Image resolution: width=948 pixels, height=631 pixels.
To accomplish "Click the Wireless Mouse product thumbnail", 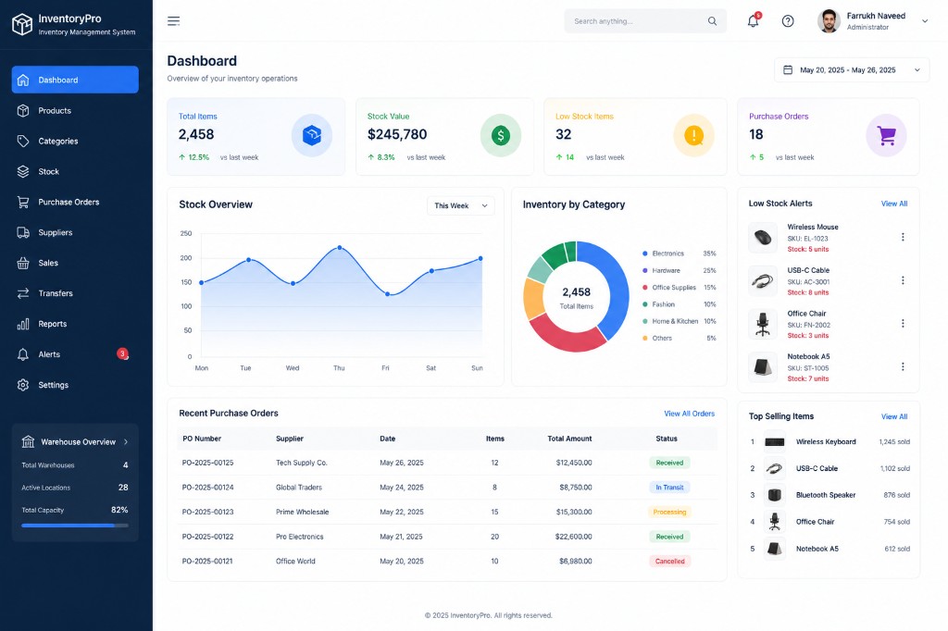I will (x=763, y=238).
